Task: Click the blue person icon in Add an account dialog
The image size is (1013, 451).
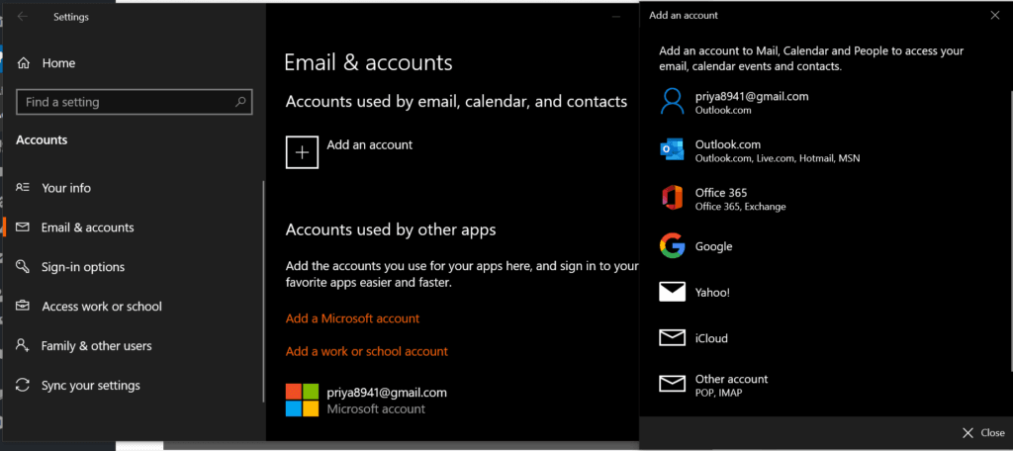Action: click(x=672, y=102)
